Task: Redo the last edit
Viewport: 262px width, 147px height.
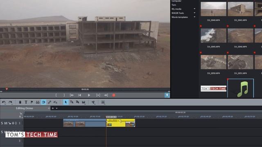Action: point(10,102)
